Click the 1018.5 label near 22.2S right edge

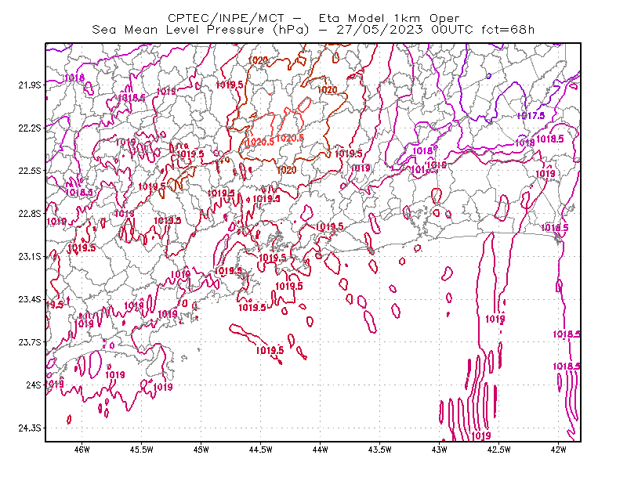point(550,139)
